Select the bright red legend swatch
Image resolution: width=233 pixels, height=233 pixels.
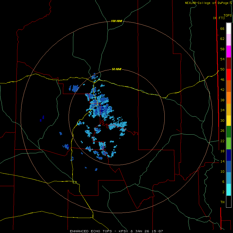[x=229, y=75]
